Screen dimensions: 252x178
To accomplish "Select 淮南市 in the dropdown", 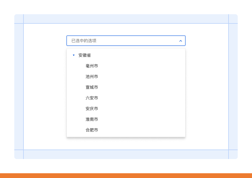I will point(92,119).
